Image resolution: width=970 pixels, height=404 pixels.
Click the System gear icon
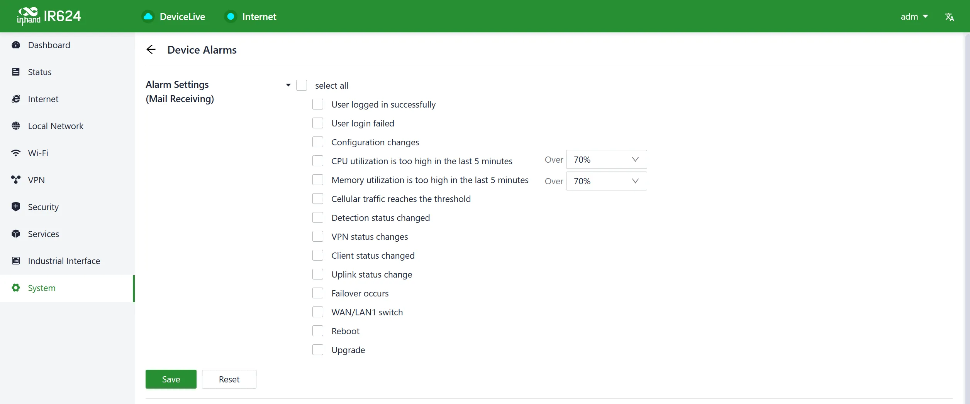pos(16,288)
